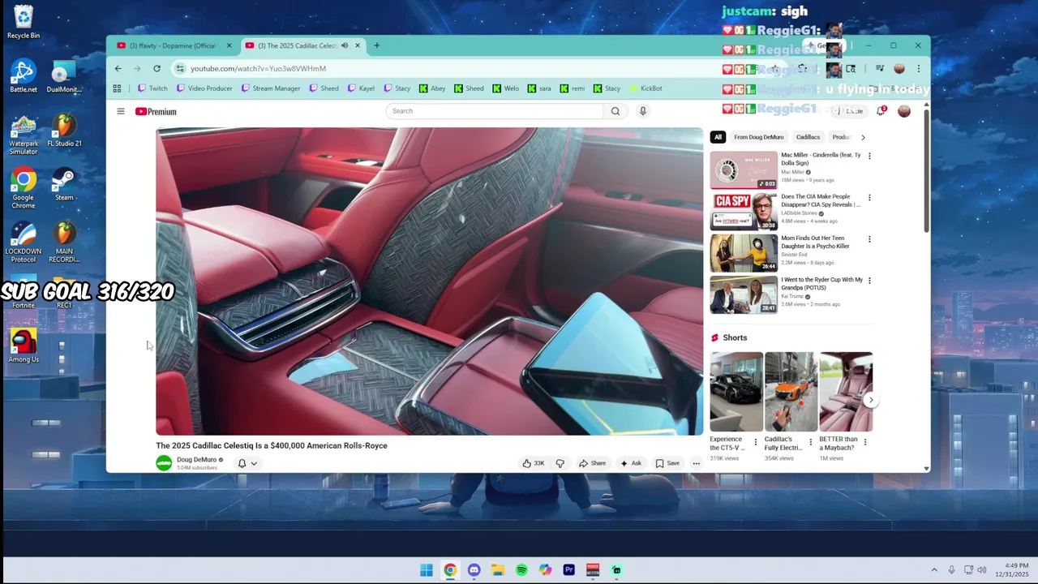
Task: Open Spotify from the taskbar
Action: coord(521,570)
